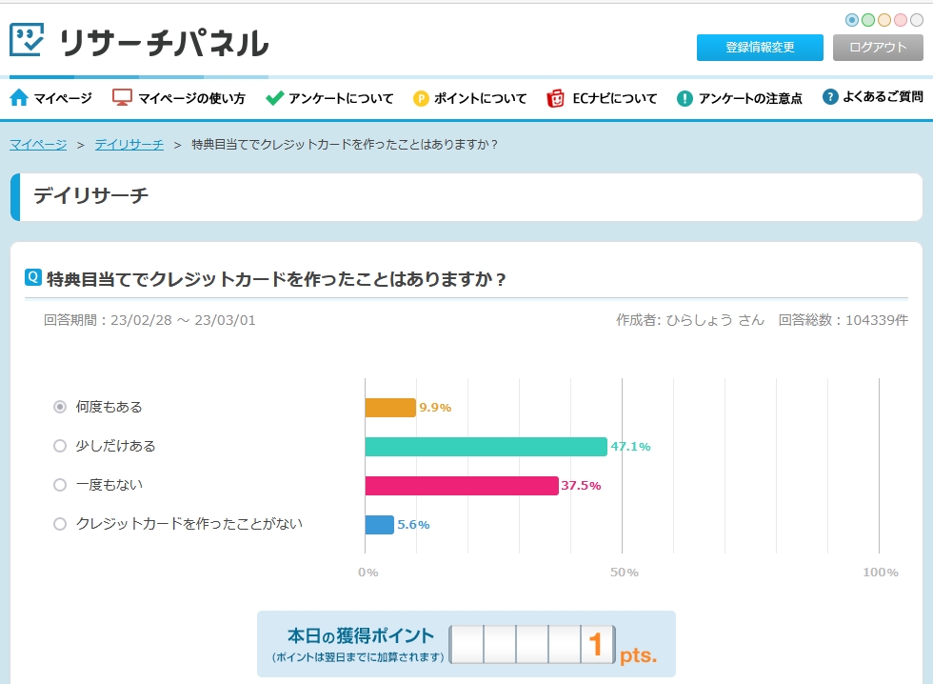
Task: Select the 何度もある radio option
Action: 60,407
